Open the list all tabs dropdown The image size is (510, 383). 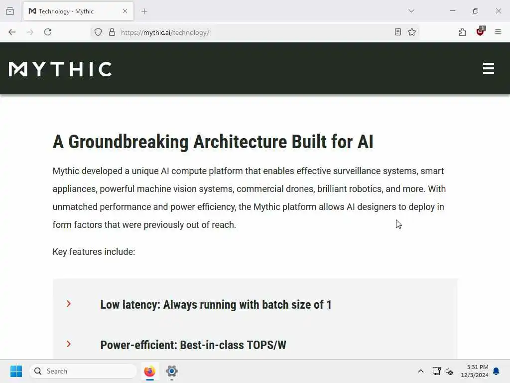click(x=411, y=11)
